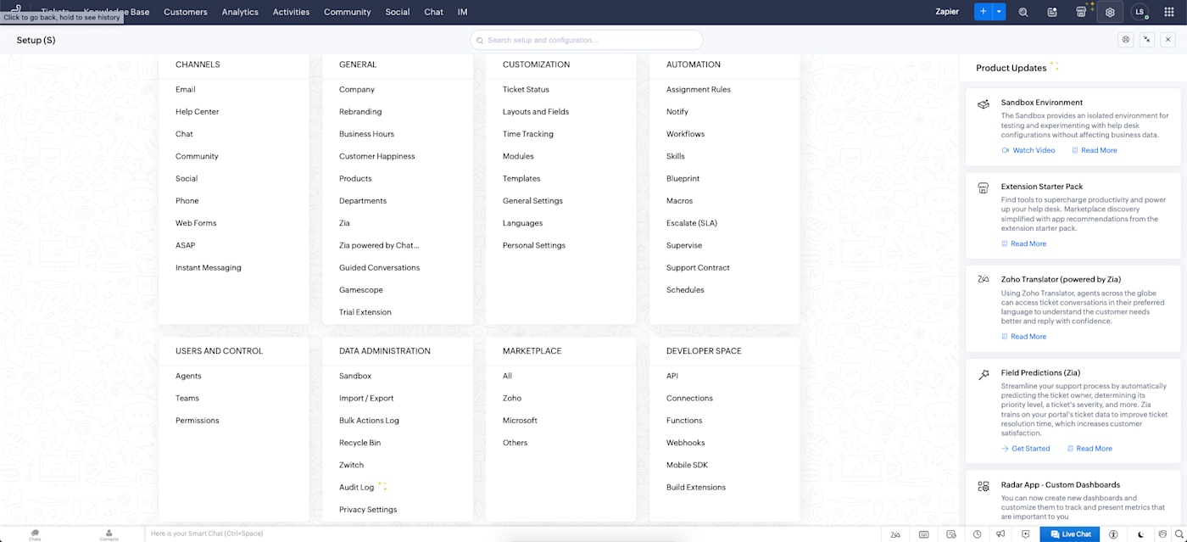Viewport: 1187px width, 542px height.
Task: Click the clock history icon in bottom bar
Action: click(x=978, y=534)
